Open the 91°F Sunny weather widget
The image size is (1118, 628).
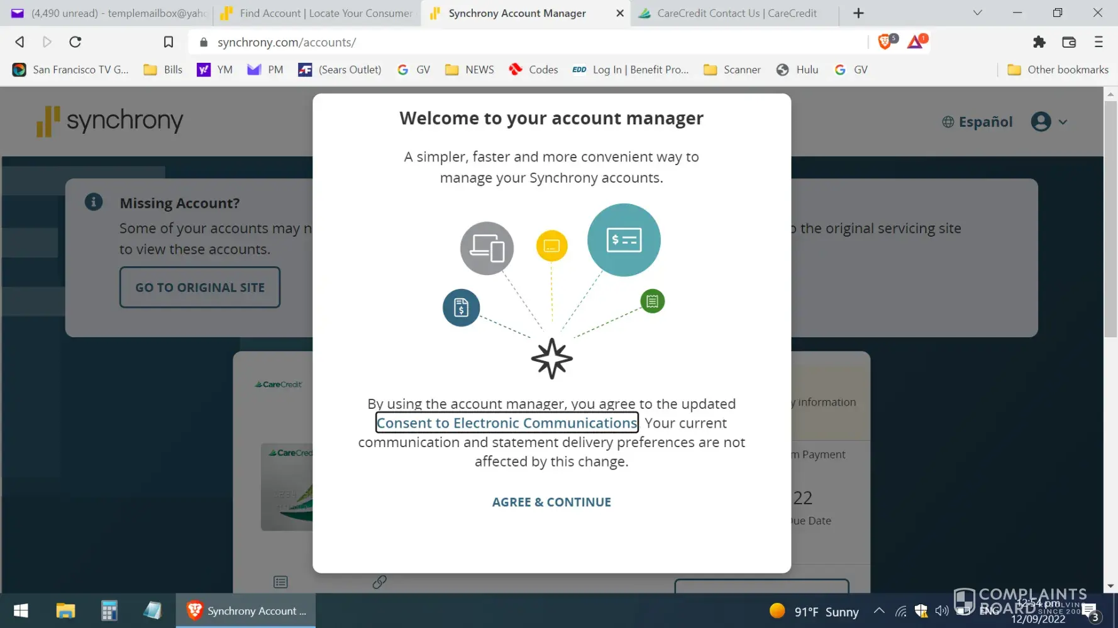[x=814, y=612]
